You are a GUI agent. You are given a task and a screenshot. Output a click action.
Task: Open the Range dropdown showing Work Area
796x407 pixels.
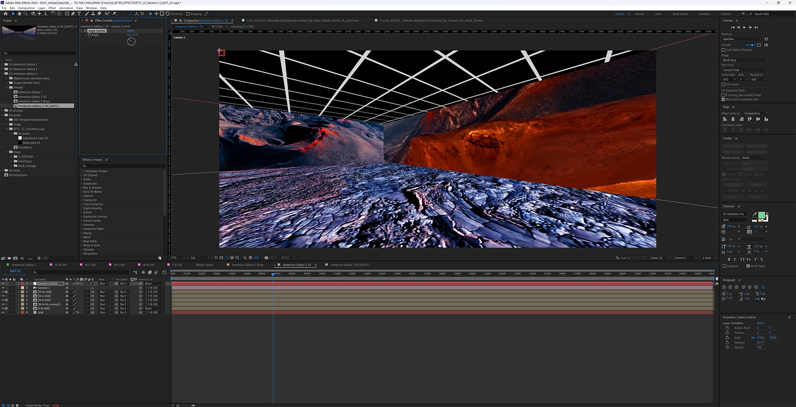(x=745, y=60)
